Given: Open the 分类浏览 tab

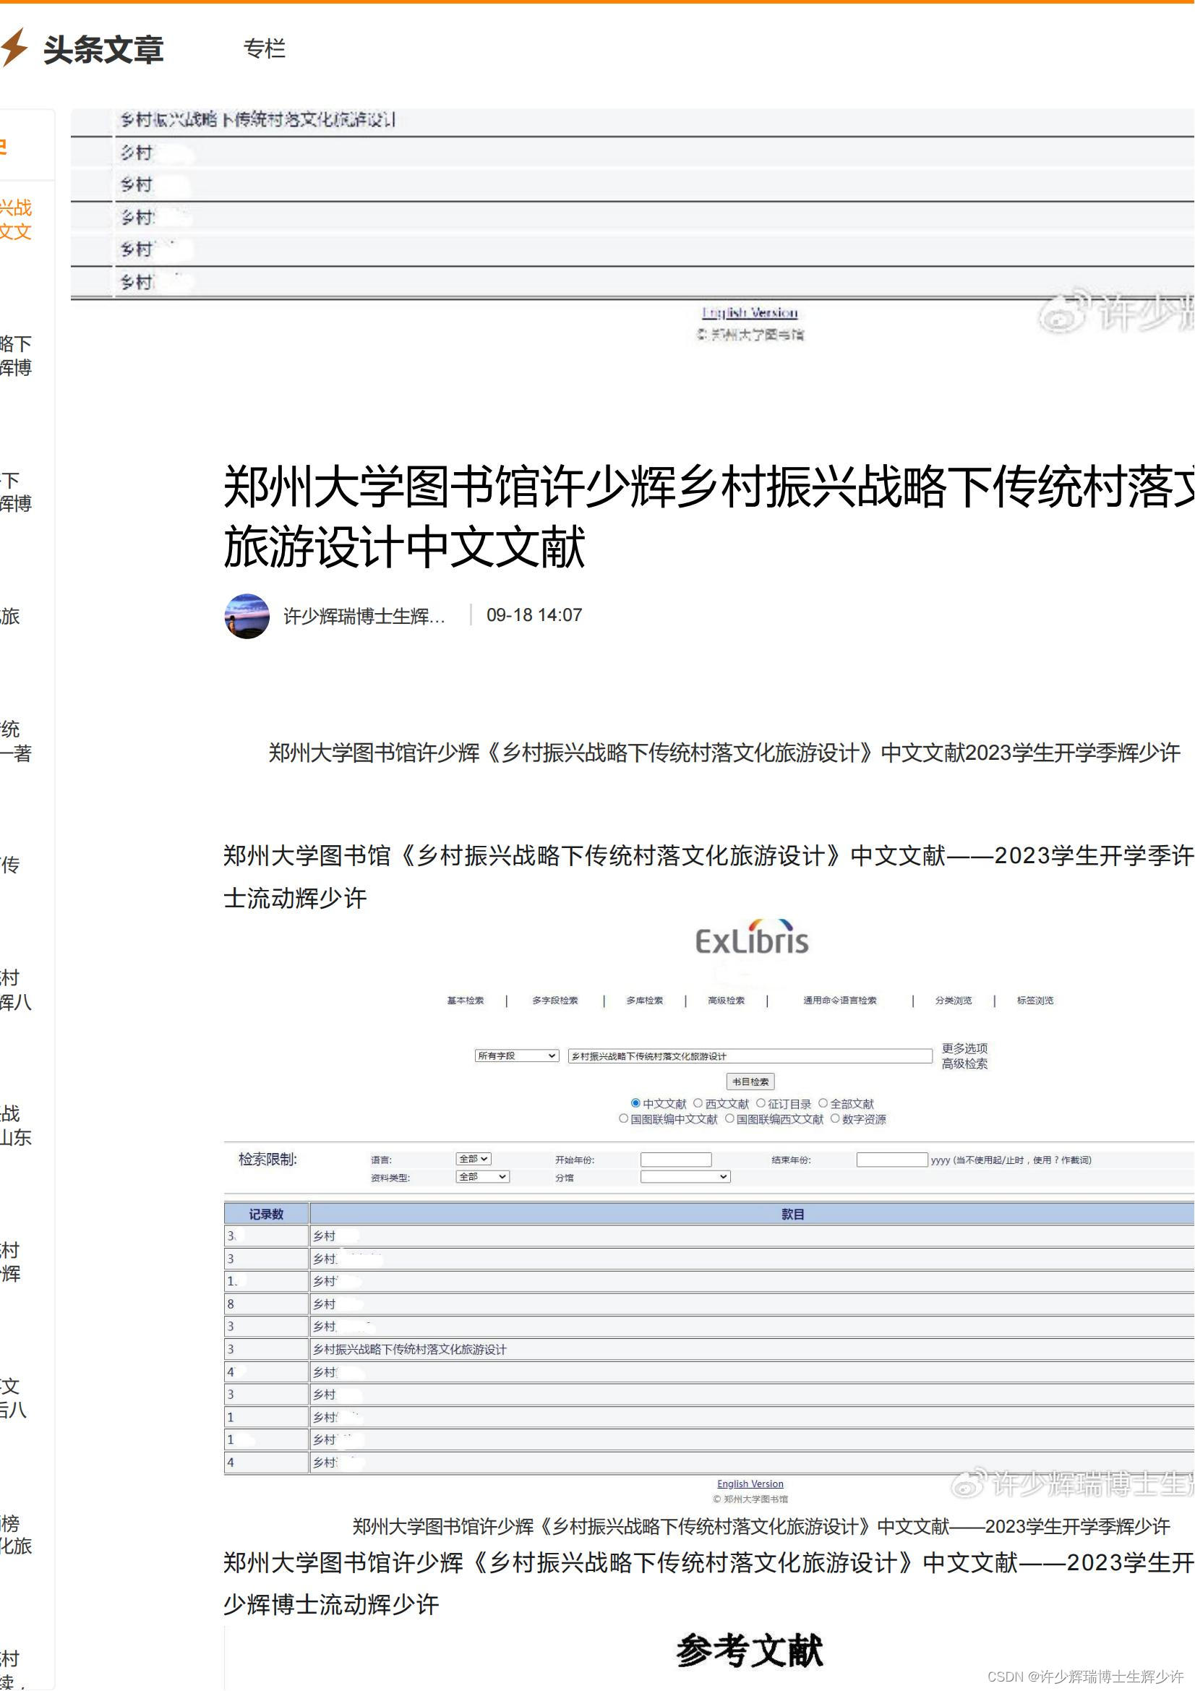Looking at the screenshot, I should click(x=954, y=1001).
